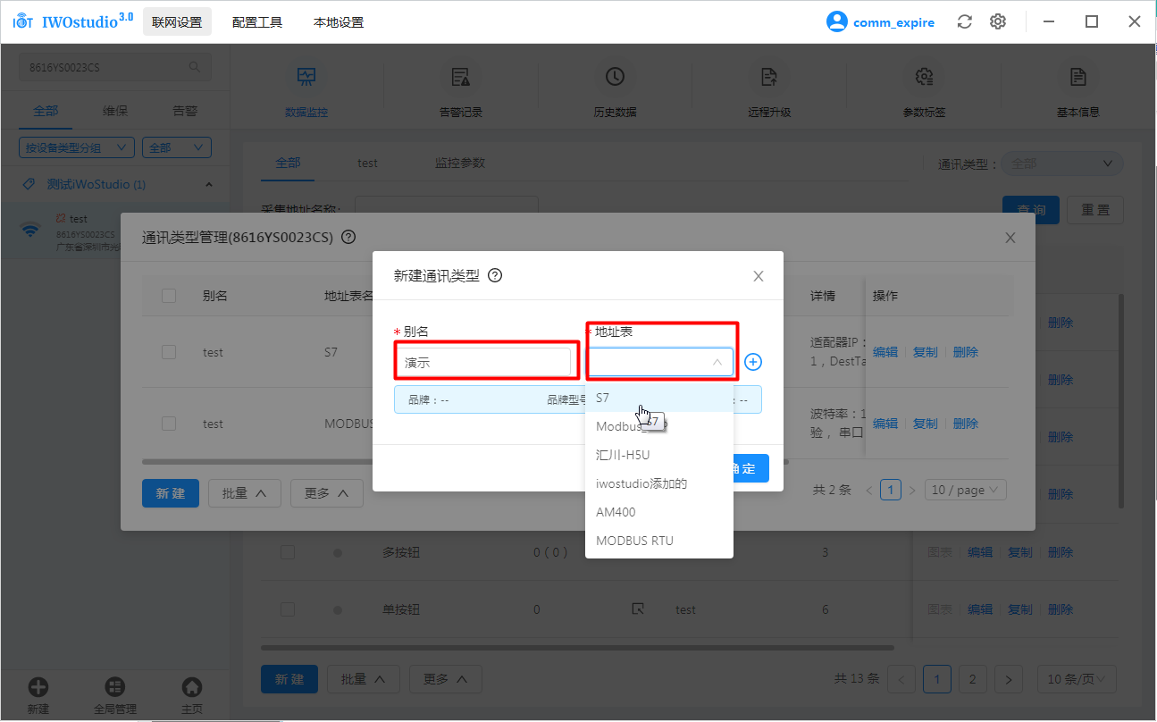Toggle the checkbox for the 单按钮 row
Image resolution: width=1157 pixels, height=722 pixels.
tap(288, 609)
